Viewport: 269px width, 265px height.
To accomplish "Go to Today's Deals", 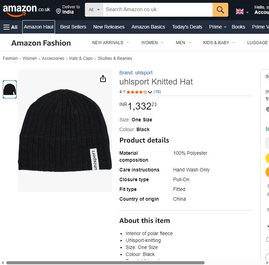I will point(187,27).
